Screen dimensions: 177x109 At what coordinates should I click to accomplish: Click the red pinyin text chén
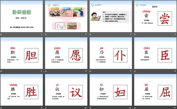[147, 48]
